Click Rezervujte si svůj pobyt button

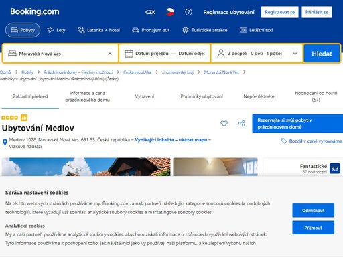[x=297, y=123]
